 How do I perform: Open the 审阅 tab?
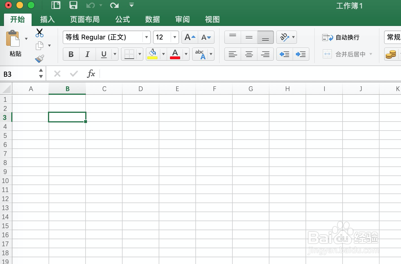tap(182, 19)
